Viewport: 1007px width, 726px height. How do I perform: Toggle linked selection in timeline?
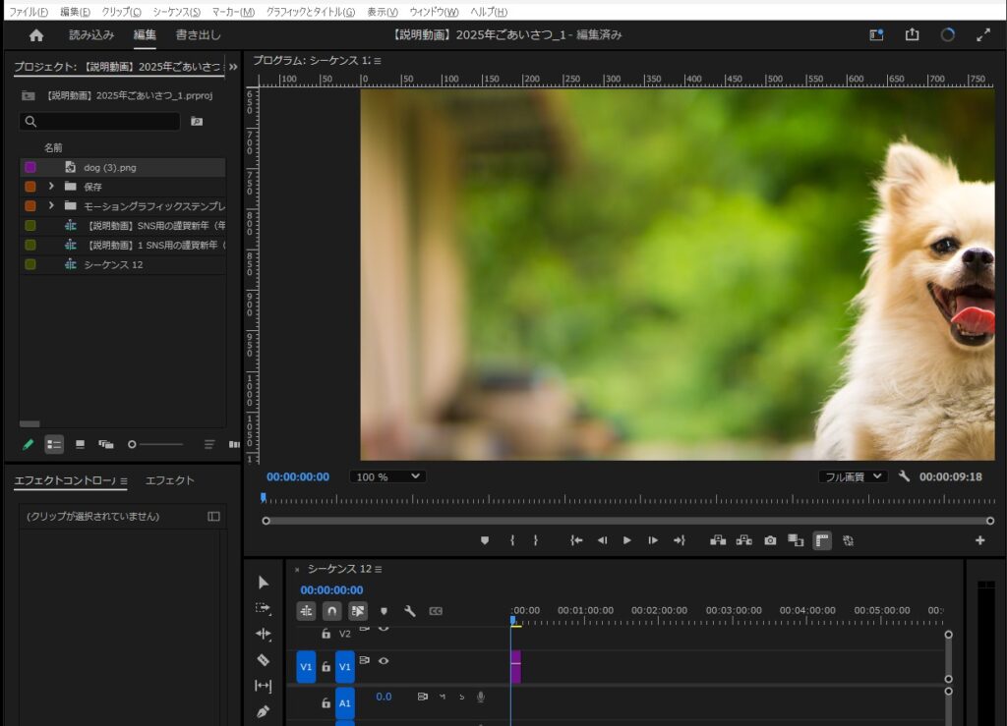(358, 611)
